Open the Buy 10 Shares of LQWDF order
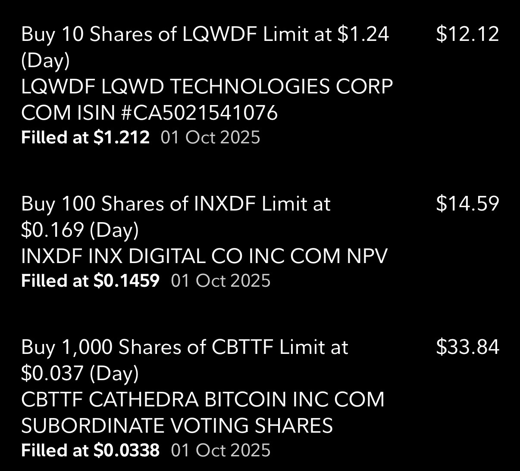Viewport: 520px width, 471px height. 205,34
